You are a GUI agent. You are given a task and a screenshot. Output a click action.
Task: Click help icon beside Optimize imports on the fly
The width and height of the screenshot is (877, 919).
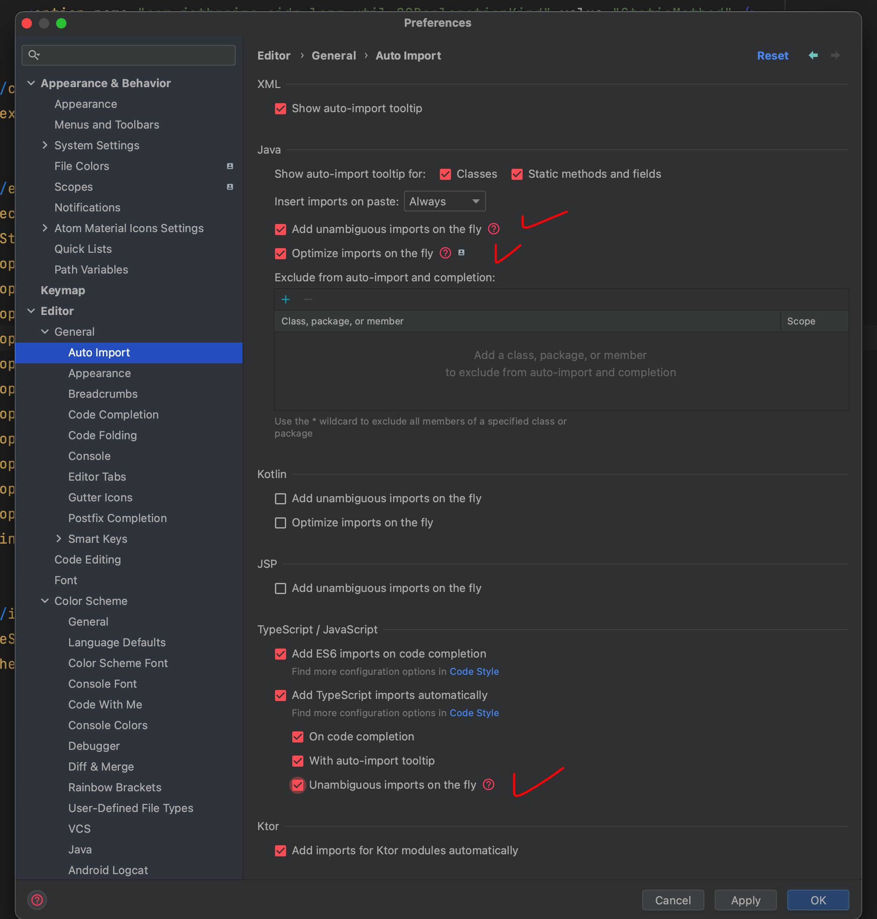point(445,253)
